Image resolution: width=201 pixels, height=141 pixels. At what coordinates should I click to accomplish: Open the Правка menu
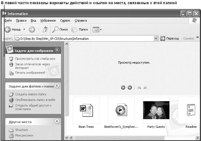[21, 20]
